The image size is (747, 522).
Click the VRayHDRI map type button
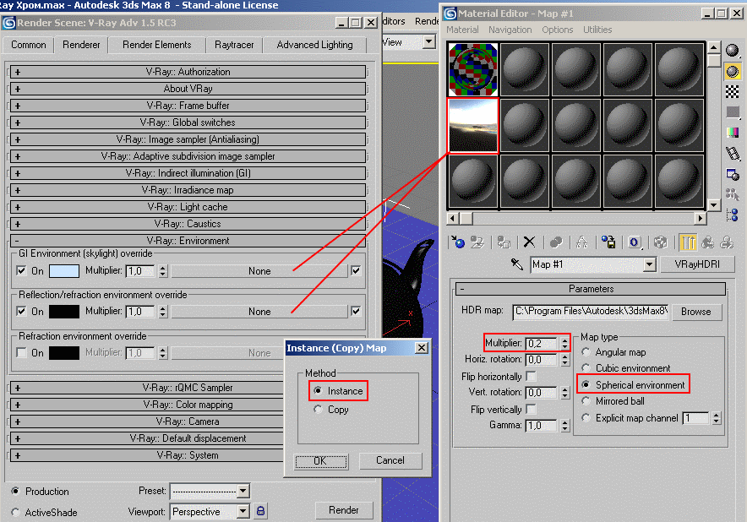(697, 264)
